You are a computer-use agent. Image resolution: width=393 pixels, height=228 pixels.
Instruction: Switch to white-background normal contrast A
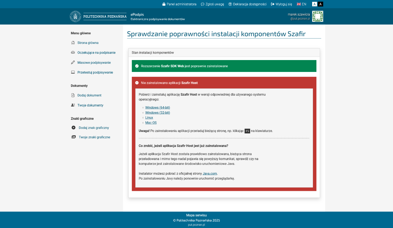tap(314, 4)
